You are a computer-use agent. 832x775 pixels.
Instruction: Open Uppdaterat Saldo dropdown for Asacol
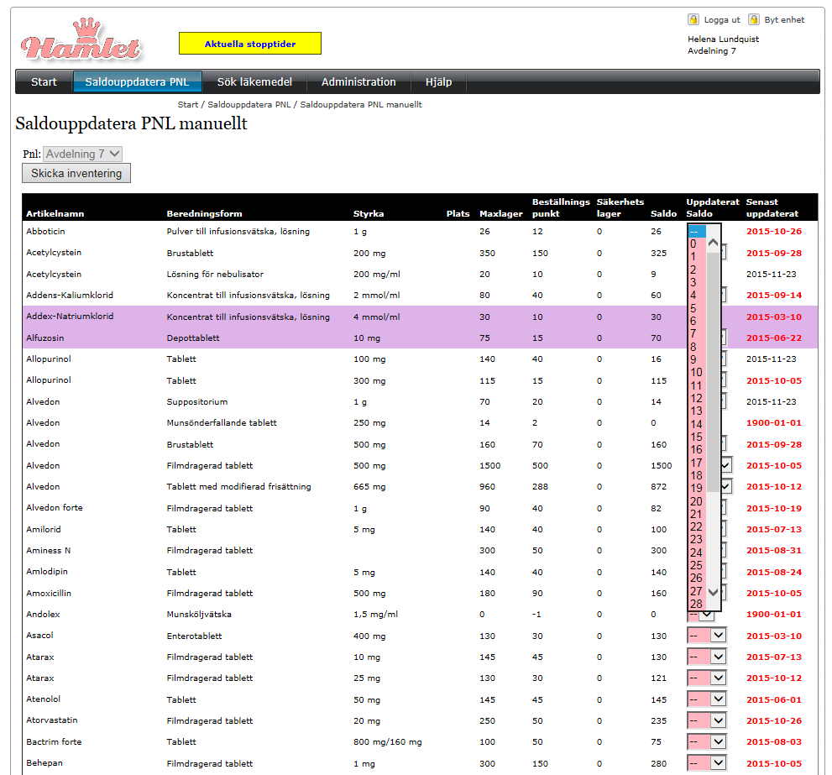[707, 636]
